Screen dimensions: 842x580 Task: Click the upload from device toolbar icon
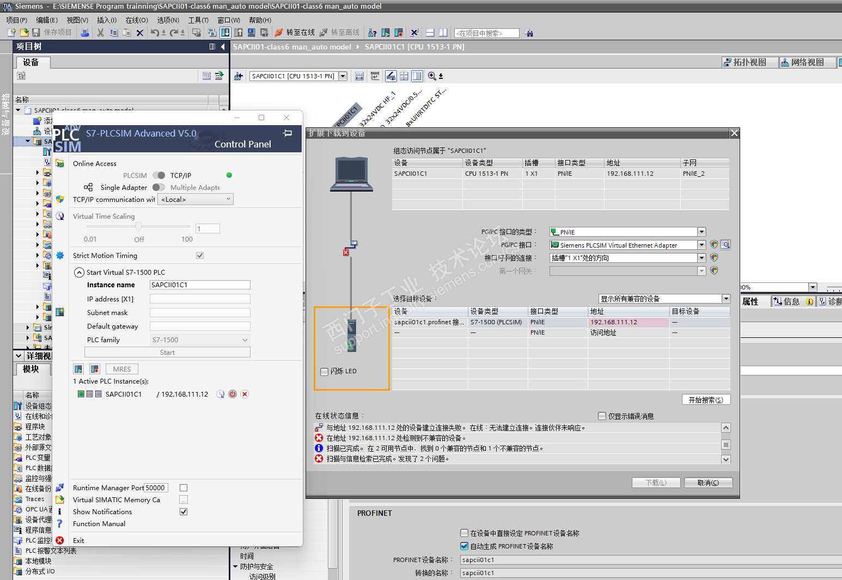tap(239, 33)
